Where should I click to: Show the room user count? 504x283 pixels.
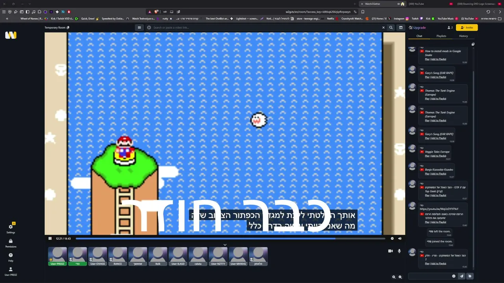[x=450, y=28]
